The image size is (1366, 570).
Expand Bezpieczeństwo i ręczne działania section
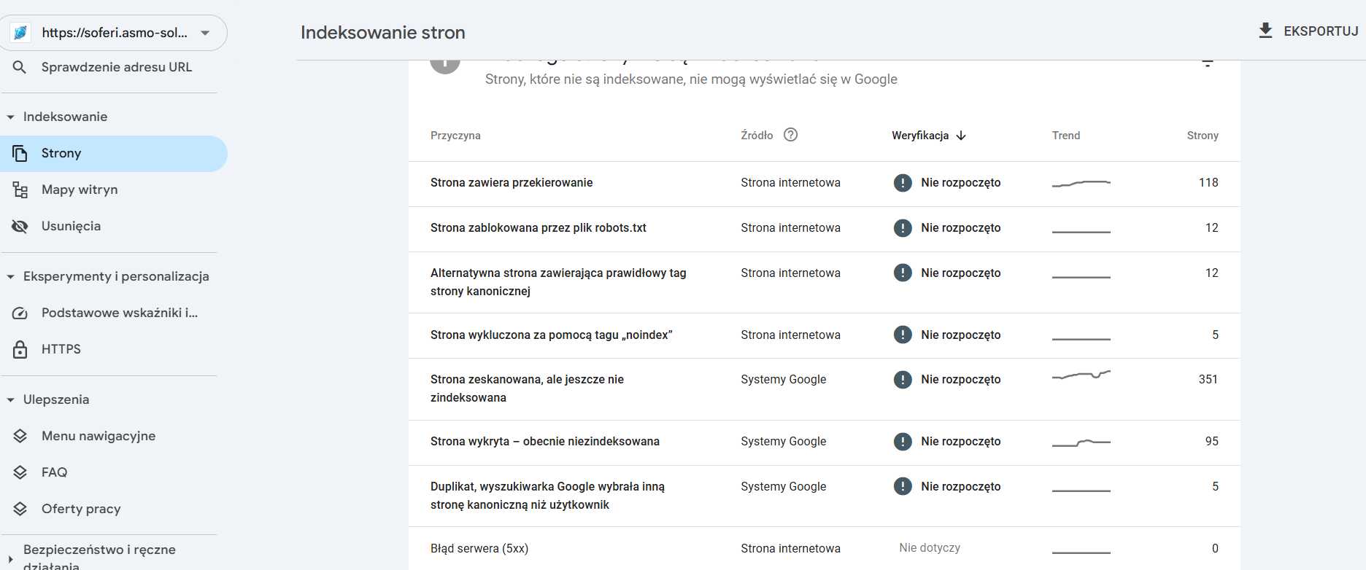10,558
